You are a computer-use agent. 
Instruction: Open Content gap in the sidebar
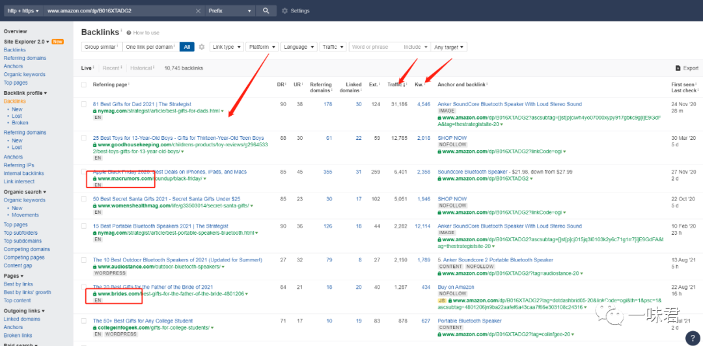pos(18,266)
